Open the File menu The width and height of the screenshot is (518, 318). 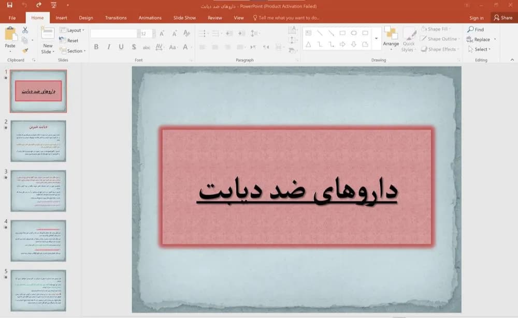pyautogui.click(x=12, y=18)
